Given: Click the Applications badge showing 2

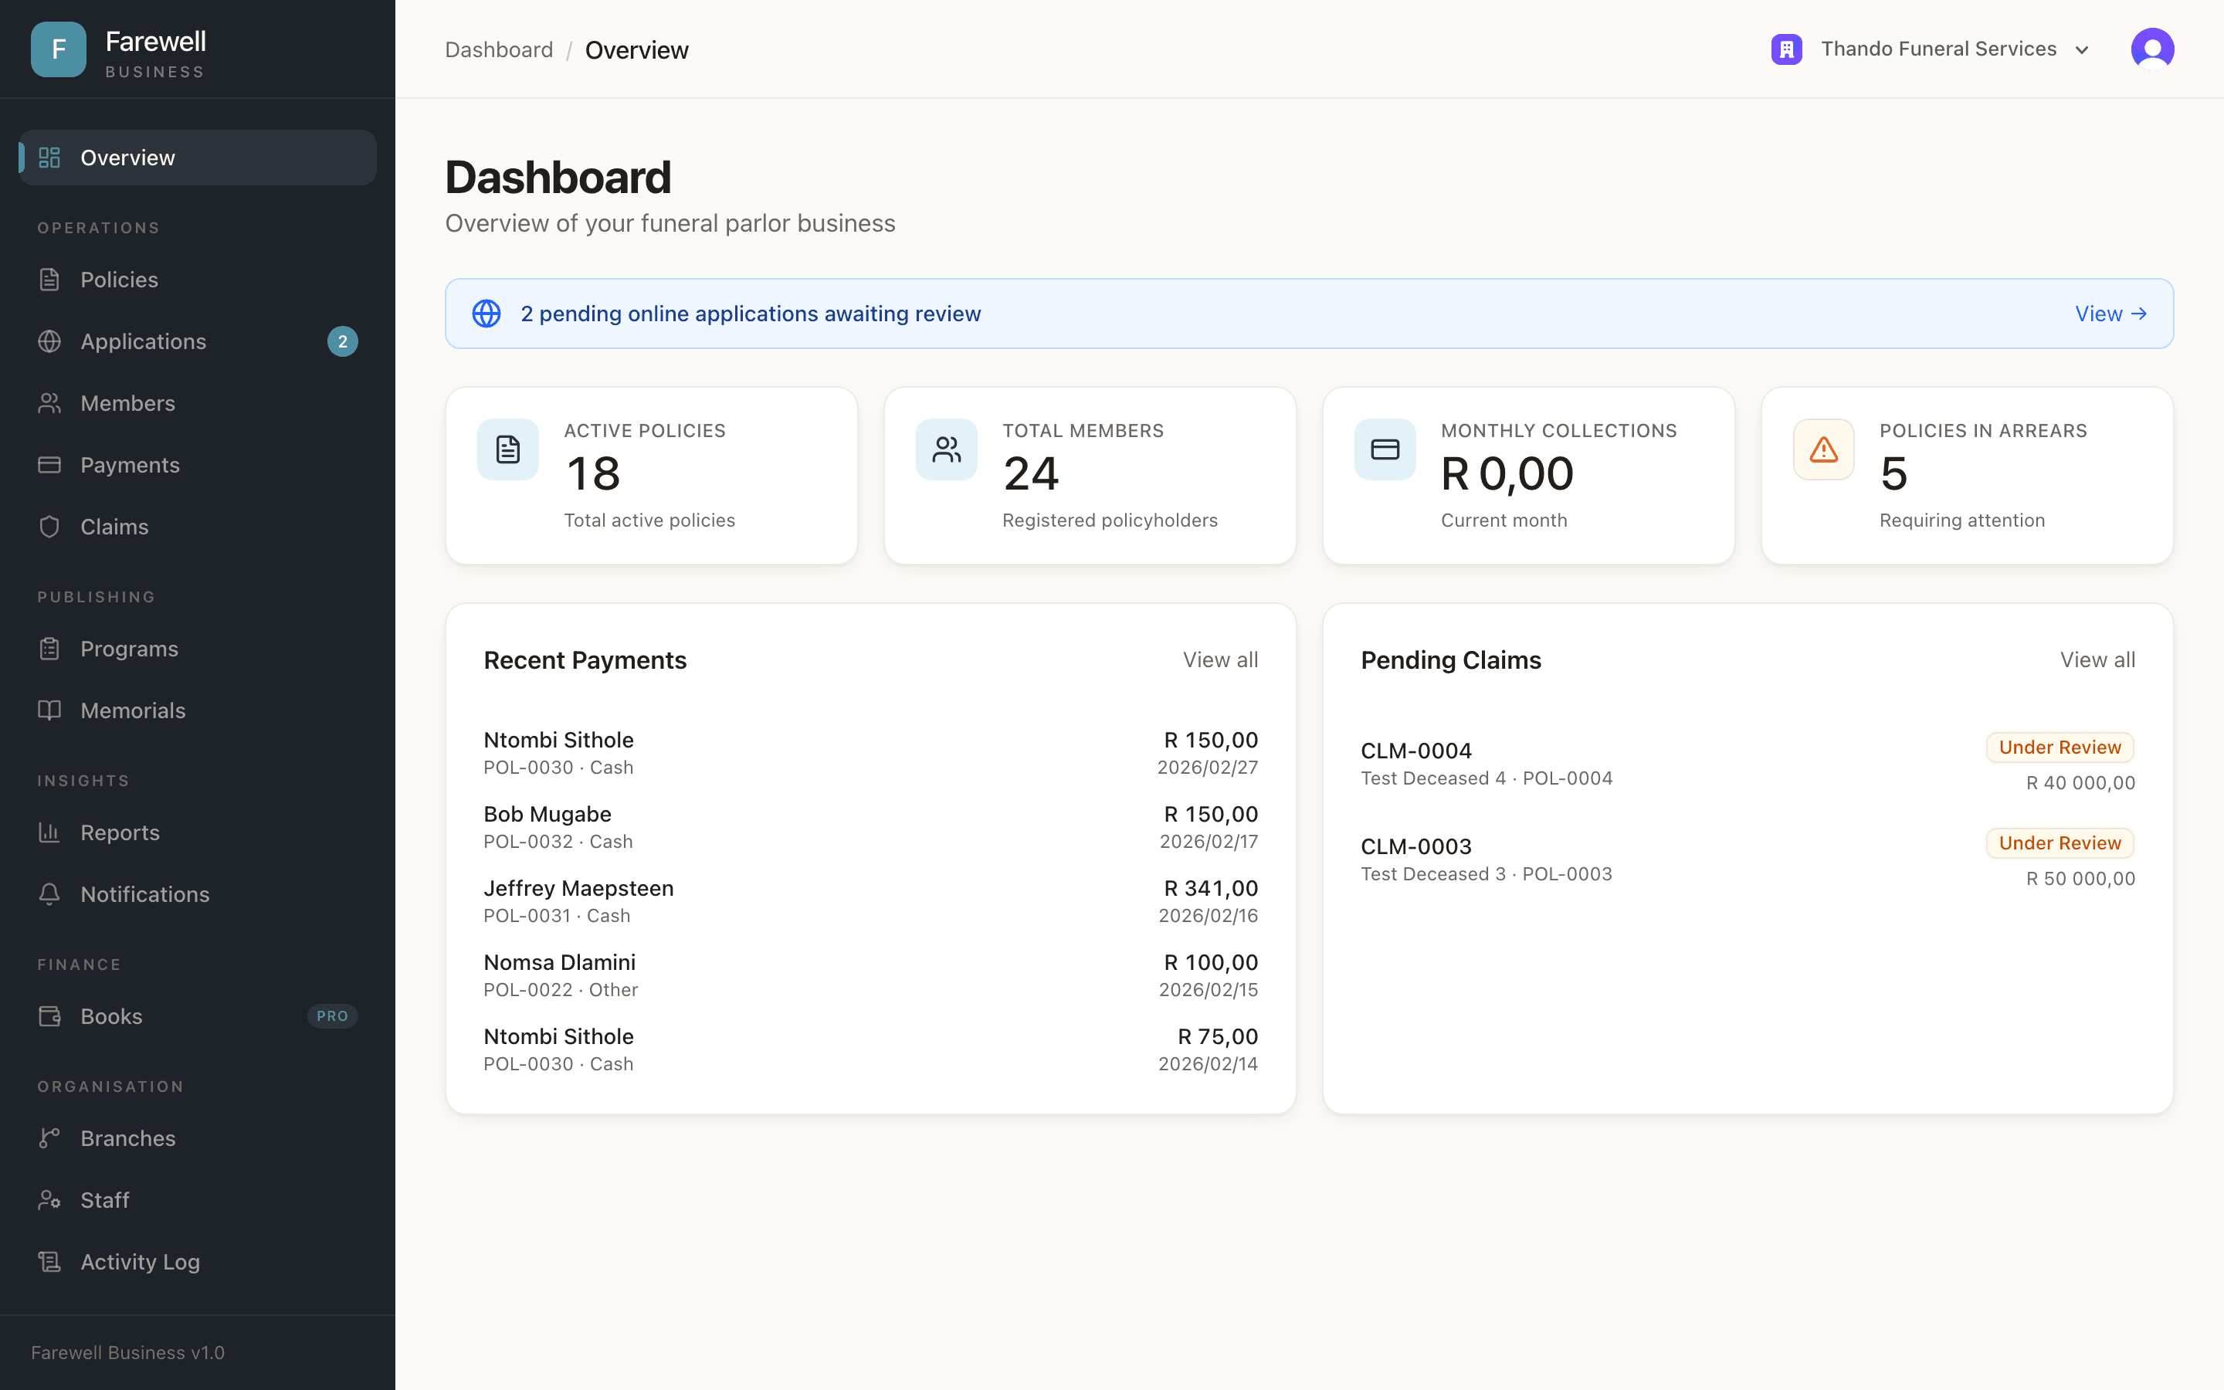Looking at the screenshot, I should 343,342.
